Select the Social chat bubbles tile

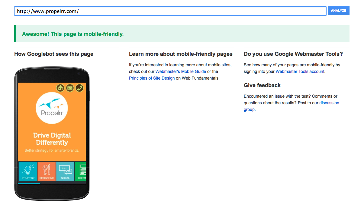(65, 171)
